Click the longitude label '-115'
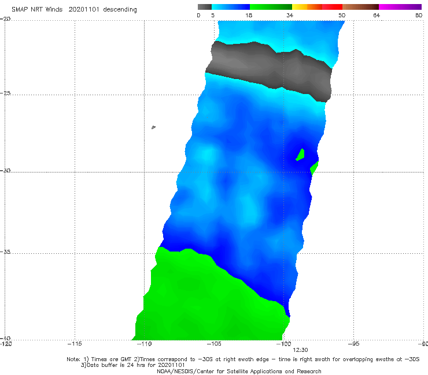The width and height of the screenshot is (428, 375). coord(75,344)
